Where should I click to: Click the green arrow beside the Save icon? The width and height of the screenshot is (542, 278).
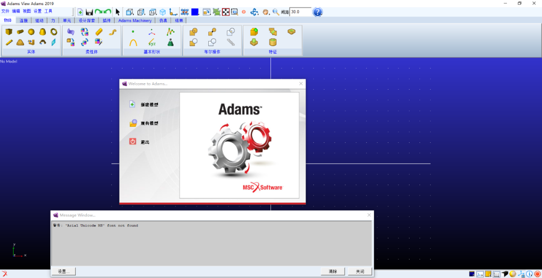click(98, 12)
